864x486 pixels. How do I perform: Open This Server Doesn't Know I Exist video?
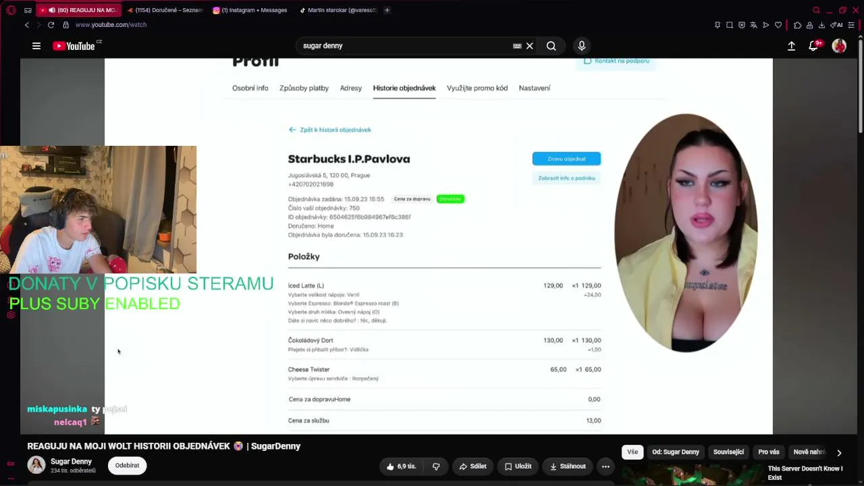(805, 473)
